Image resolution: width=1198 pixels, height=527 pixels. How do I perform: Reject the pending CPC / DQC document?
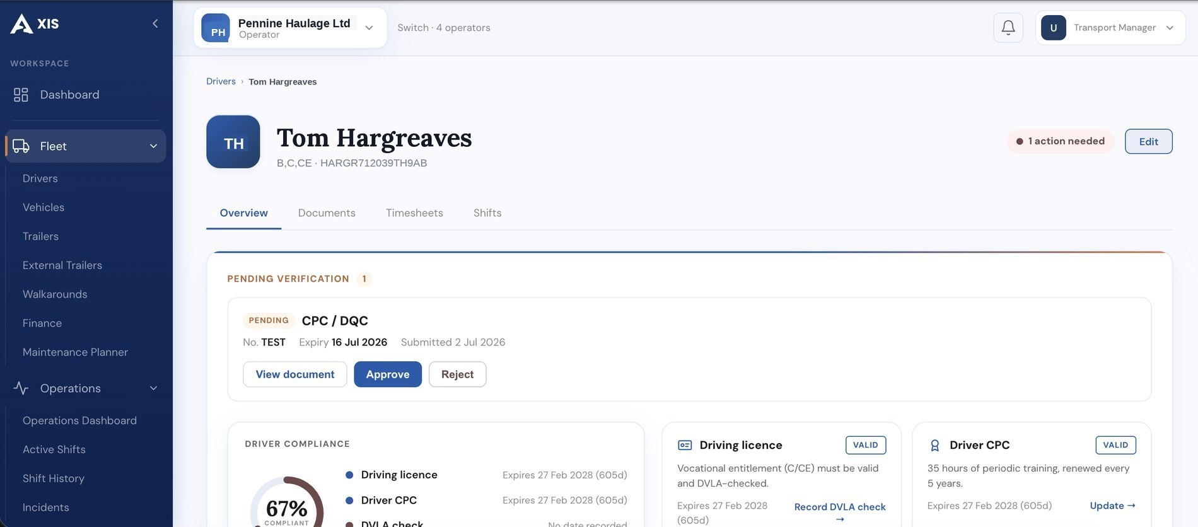point(457,374)
